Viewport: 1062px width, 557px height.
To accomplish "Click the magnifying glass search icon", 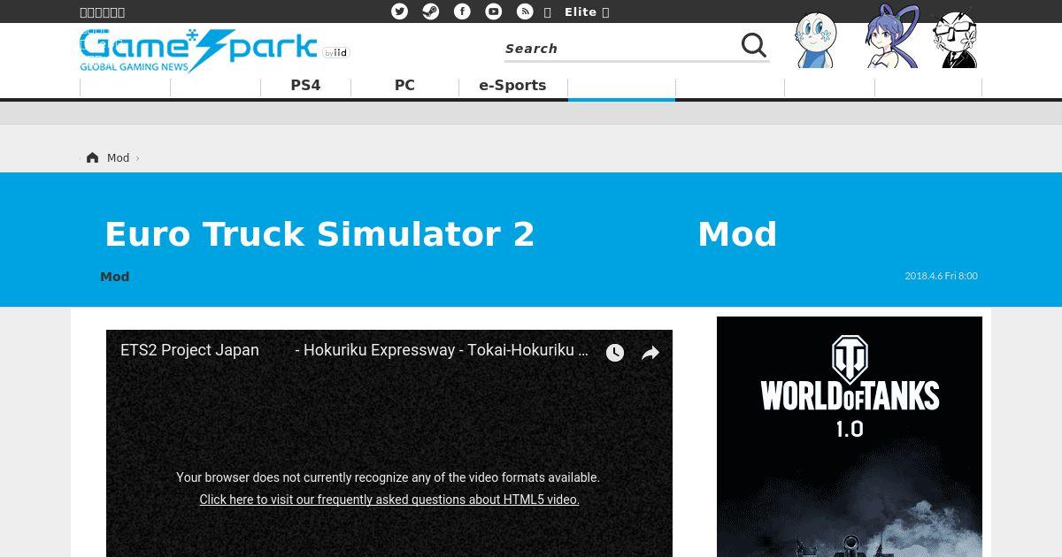I will click(754, 45).
